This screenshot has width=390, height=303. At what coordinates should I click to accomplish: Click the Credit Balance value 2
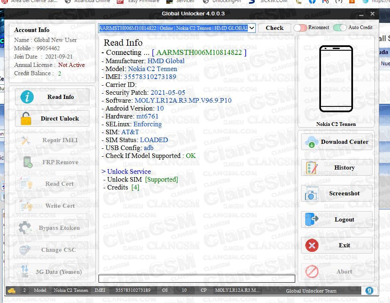pyautogui.click(x=59, y=74)
